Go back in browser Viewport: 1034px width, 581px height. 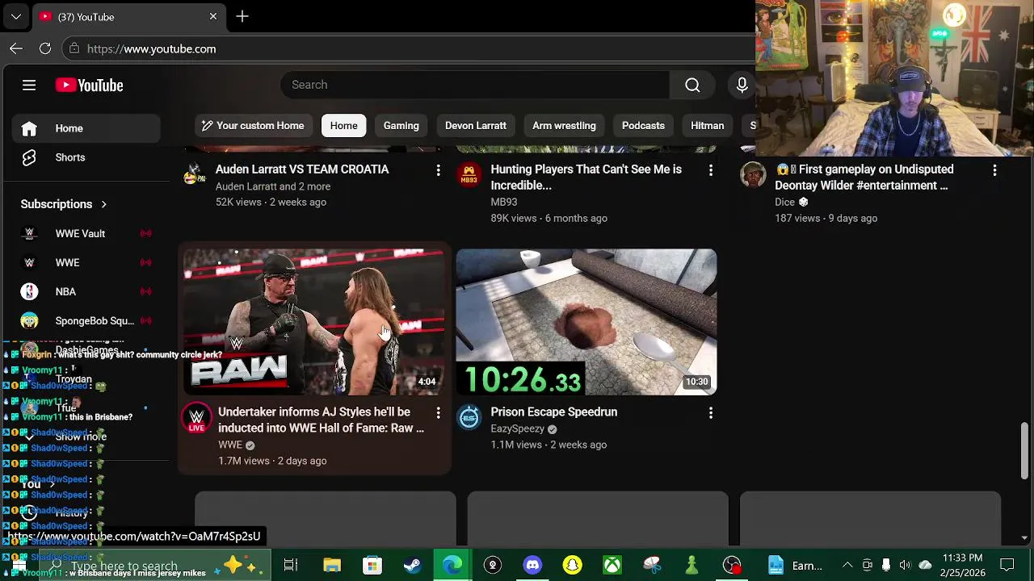tap(16, 48)
